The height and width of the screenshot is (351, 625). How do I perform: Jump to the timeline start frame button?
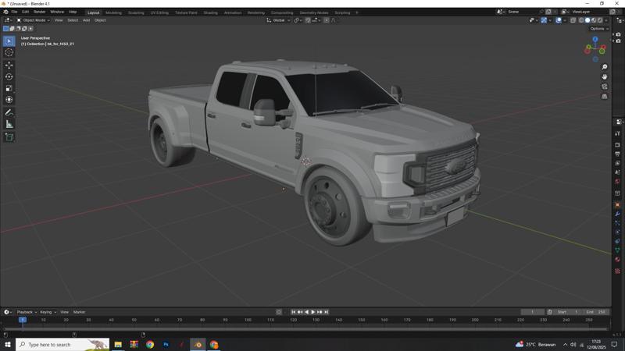[x=294, y=312]
